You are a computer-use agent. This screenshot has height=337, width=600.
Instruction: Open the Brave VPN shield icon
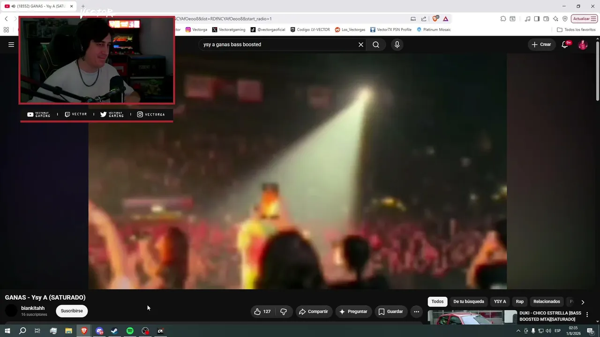565,19
